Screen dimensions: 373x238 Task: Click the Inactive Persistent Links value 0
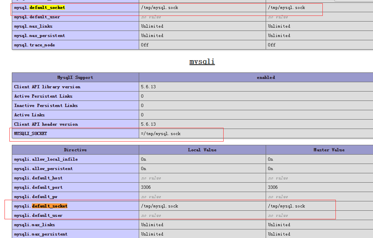(142, 105)
